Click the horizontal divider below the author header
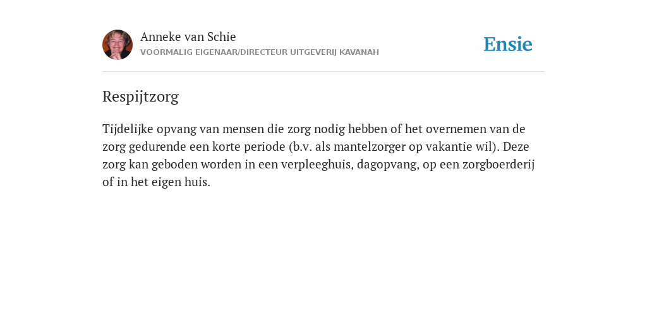Viewport: 647px width, 323px height. tap(323, 72)
